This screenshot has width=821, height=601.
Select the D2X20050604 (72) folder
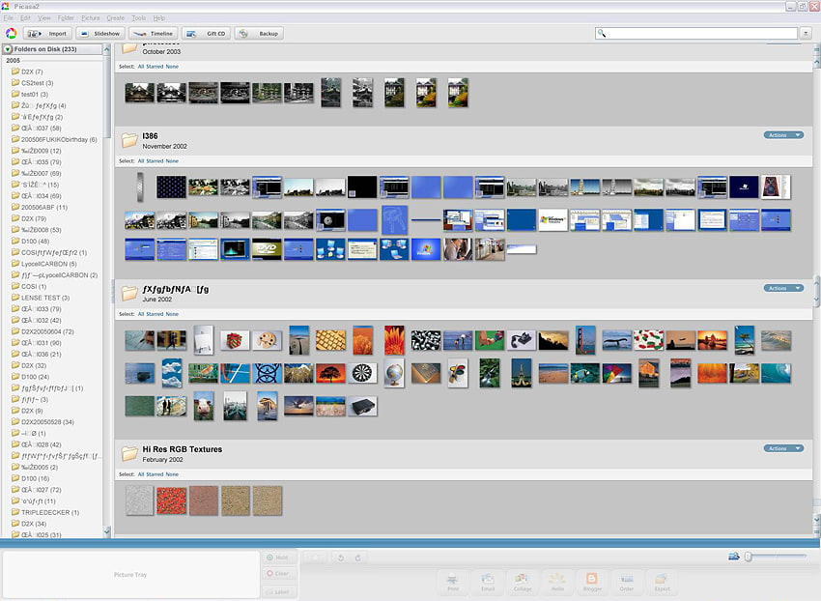(x=42, y=331)
